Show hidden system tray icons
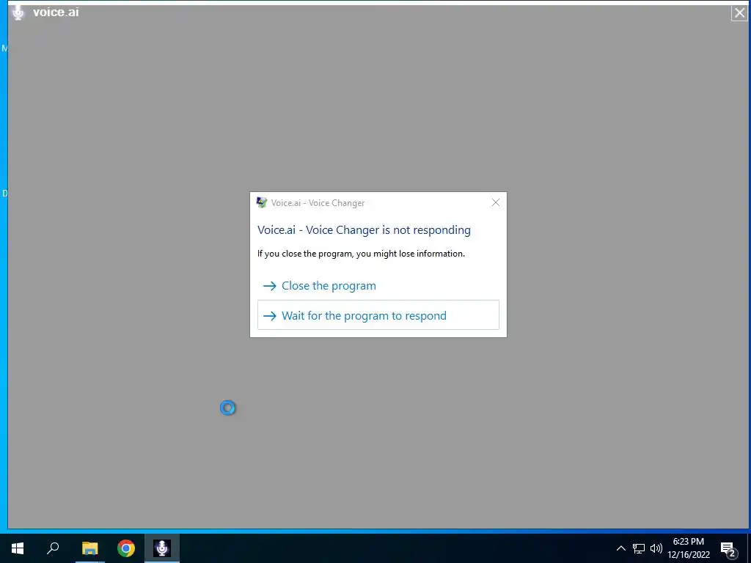The image size is (751, 563). tap(620, 548)
